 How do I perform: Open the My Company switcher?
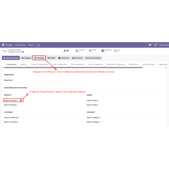tap(164, 45)
